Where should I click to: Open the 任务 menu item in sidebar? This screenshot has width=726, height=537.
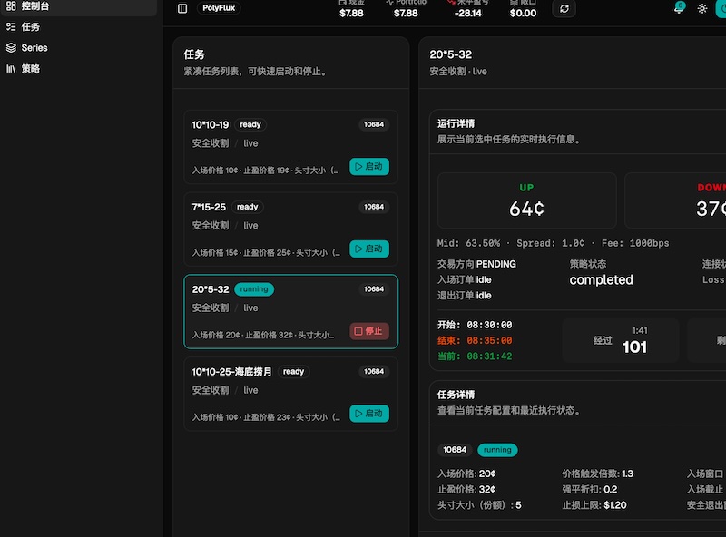[x=31, y=26]
